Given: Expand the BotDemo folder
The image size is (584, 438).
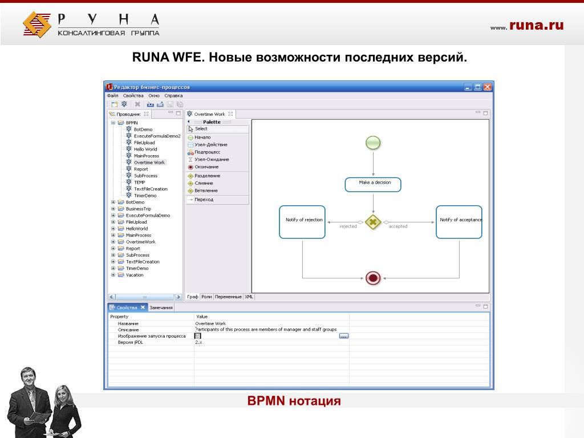Looking at the screenshot, I should tap(113, 202).
